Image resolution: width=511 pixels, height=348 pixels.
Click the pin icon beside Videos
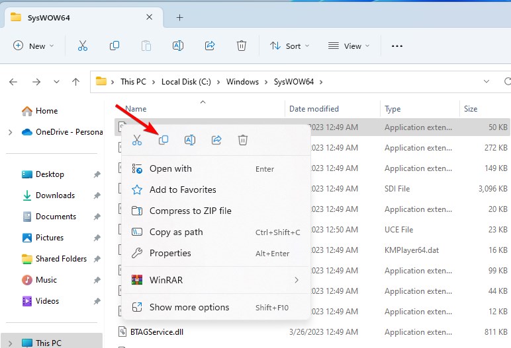pyautogui.click(x=97, y=302)
